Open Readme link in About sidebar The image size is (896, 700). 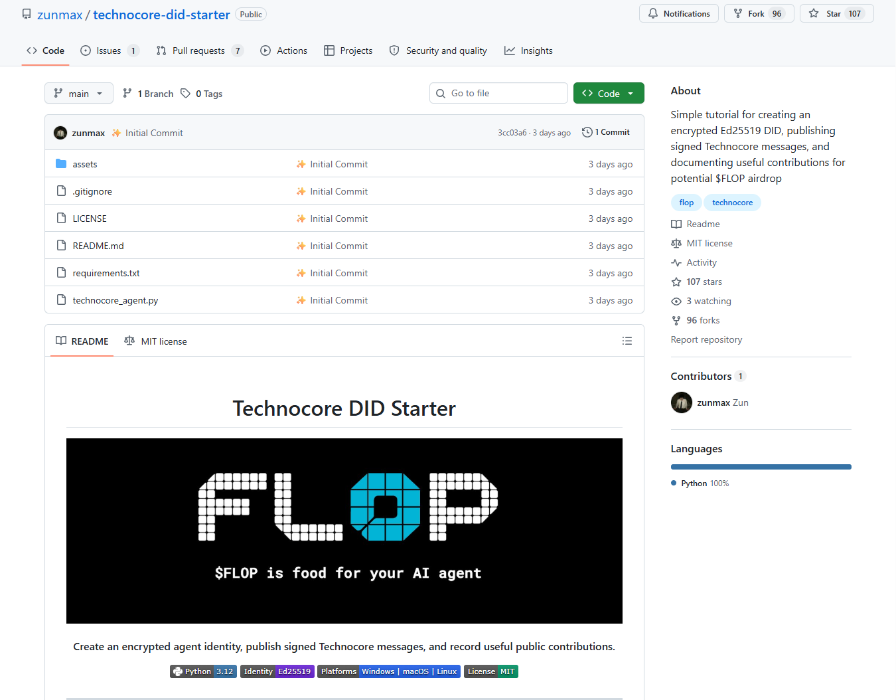696,224
